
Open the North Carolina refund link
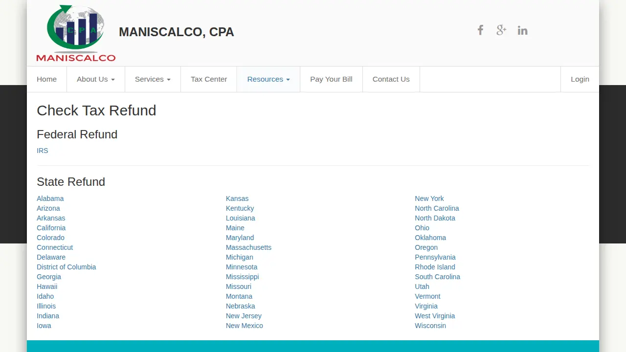pos(437,208)
